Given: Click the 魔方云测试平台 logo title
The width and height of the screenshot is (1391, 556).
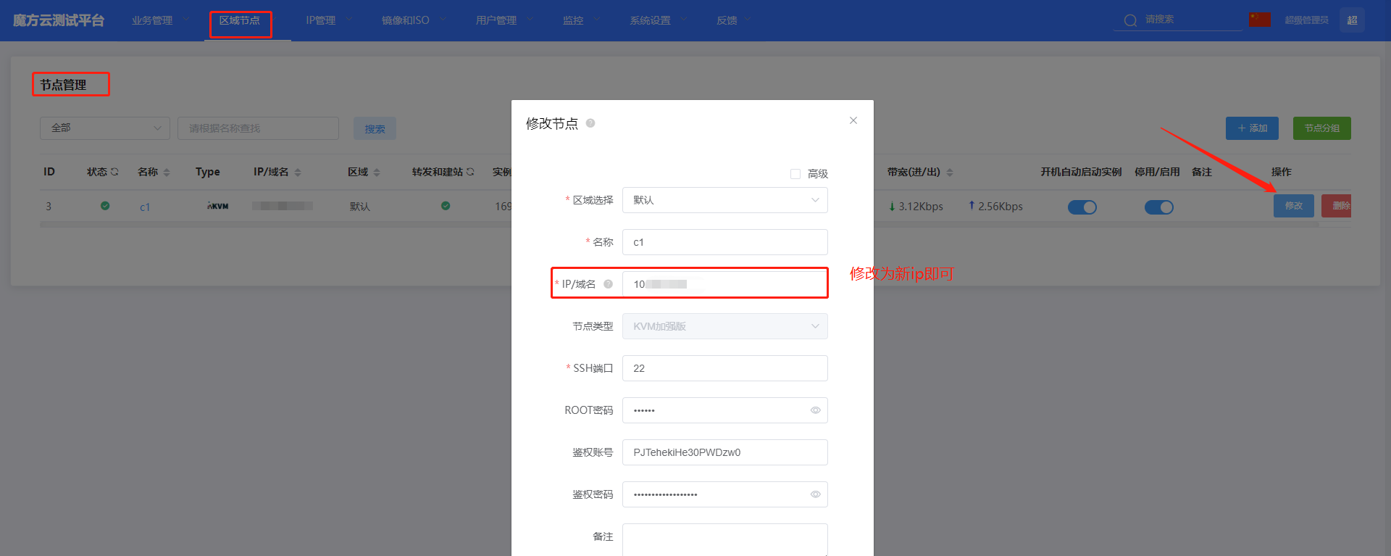Looking at the screenshot, I should click(x=58, y=20).
